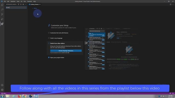Open the Go menu
The width and height of the screenshot is (175, 98).
[22, 1]
